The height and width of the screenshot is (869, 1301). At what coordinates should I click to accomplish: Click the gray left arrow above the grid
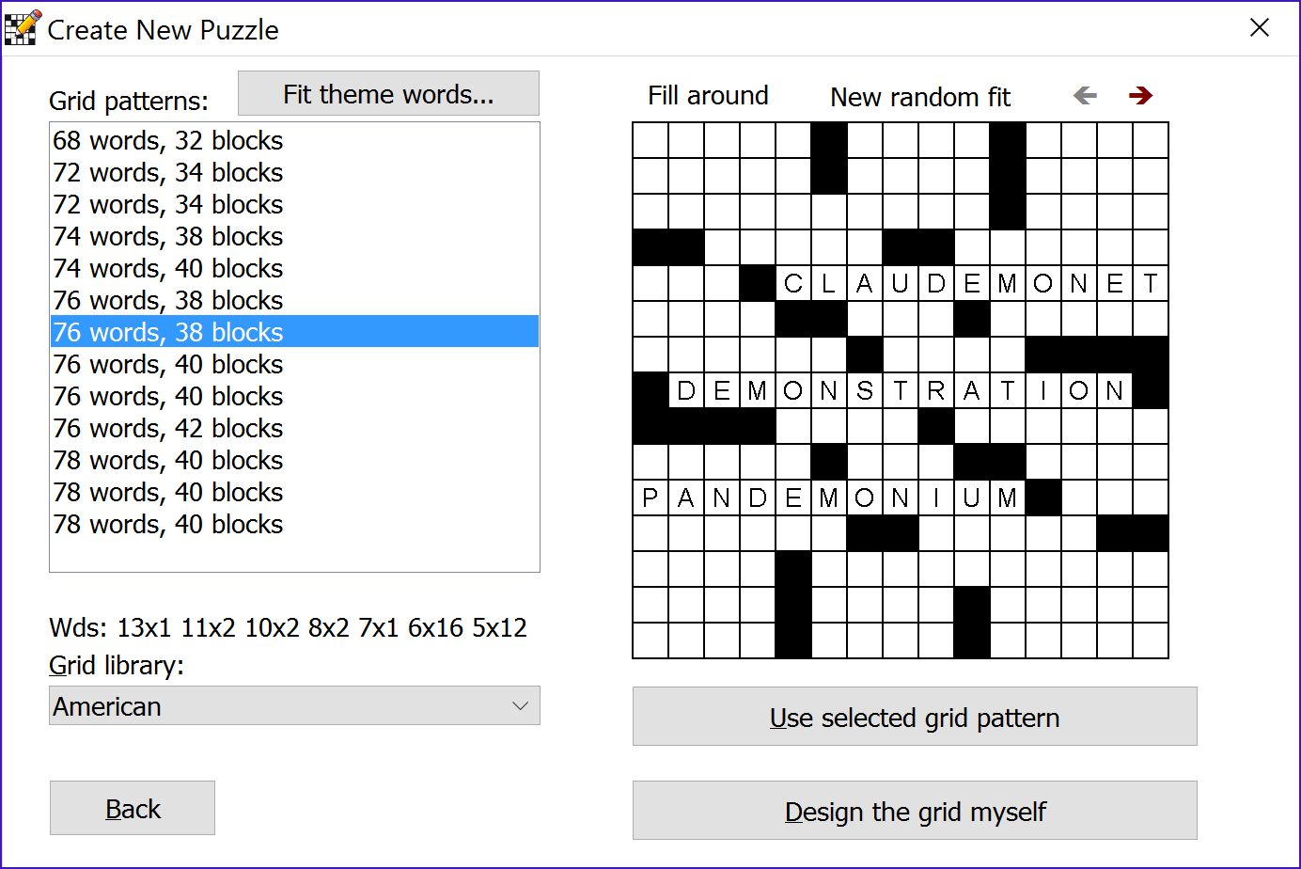(x=1085, y=95)
